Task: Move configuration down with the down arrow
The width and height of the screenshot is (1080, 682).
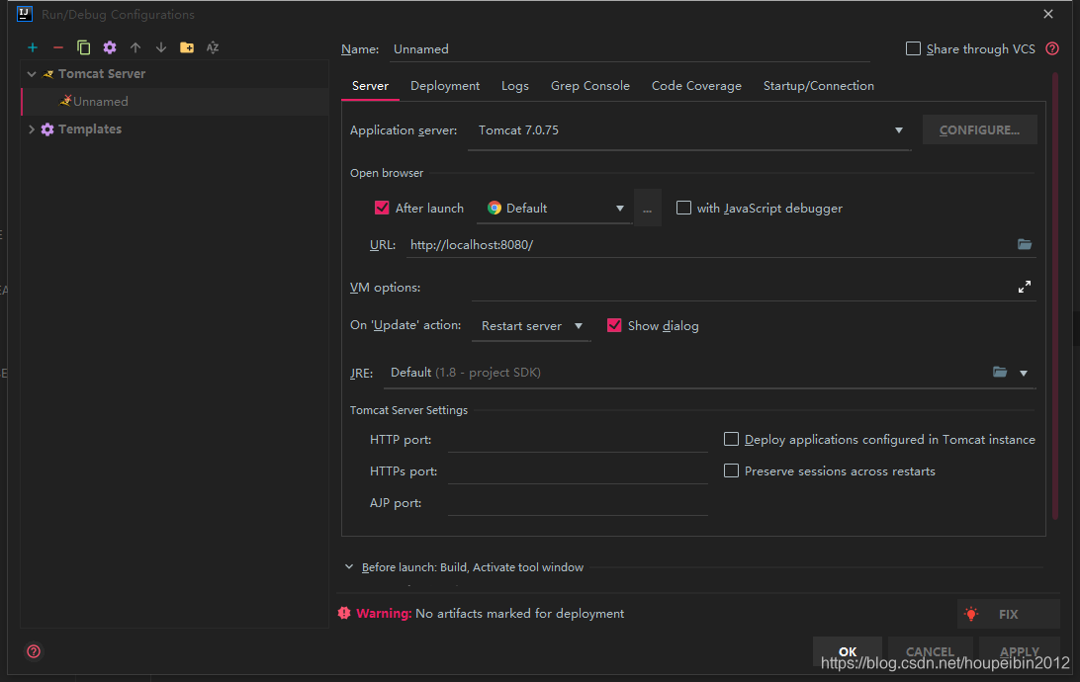Action: (160, 47)
